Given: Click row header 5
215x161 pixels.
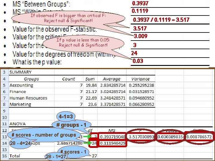Looking at the screenshot, I should click(x=4, y=85).
